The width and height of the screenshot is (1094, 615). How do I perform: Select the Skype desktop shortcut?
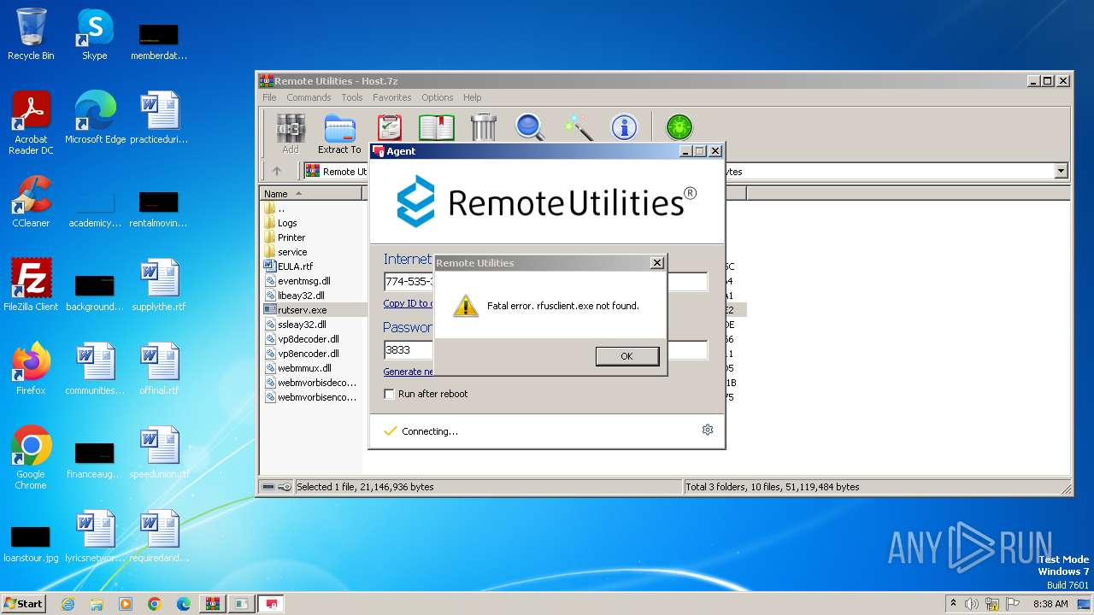[x=94, y=34]
